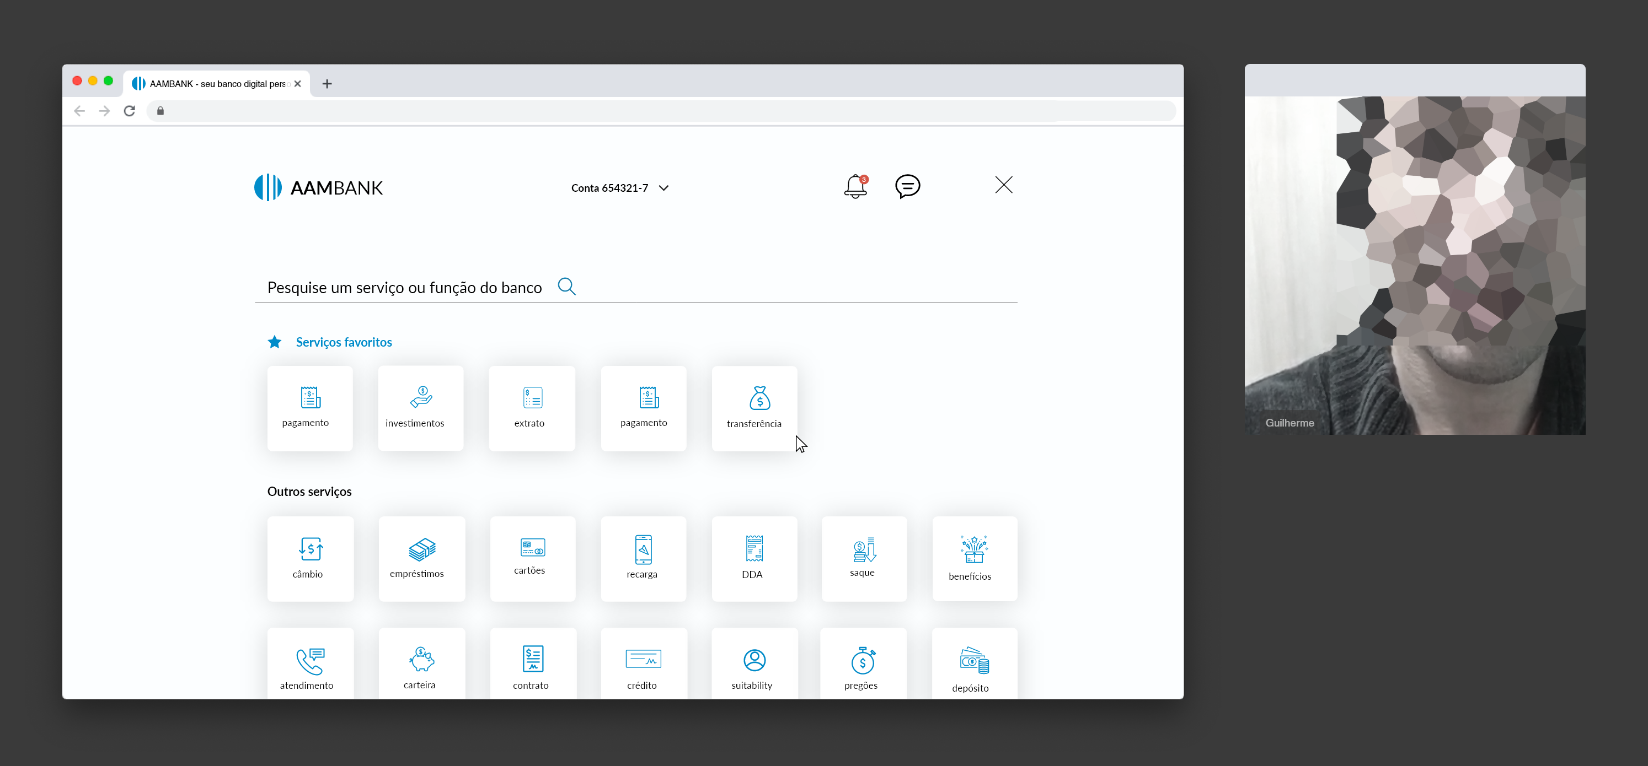Click the browser back arrow
The width and height of the screenshot is (1648, 766).
[79, 111]
